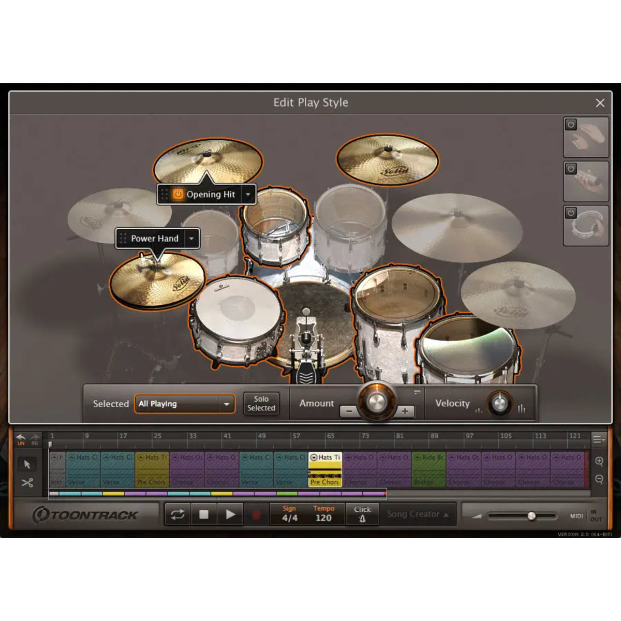Click the low velocity bars icon
The width and height of the screenshot is (621, 621).
[479, 410]
